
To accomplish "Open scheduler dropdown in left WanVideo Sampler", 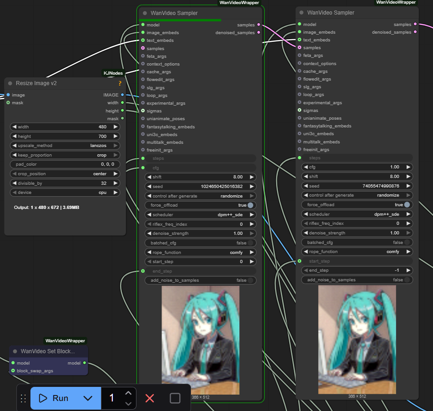I will (x=201, y=214).
